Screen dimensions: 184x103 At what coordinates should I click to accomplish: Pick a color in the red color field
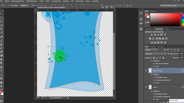[x=165, y=20]
